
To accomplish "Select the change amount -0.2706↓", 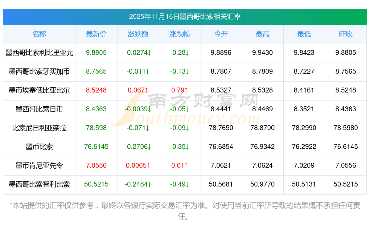I will pos(138,147).
